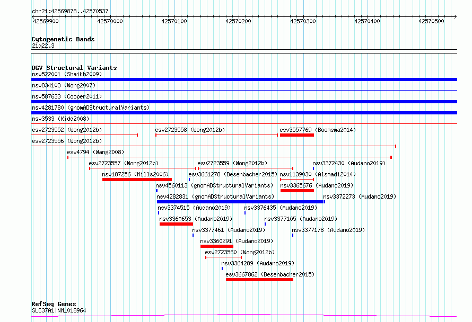
Task: Click the red nsv187256 (Mills2006) bar
Action: (137, 180)
